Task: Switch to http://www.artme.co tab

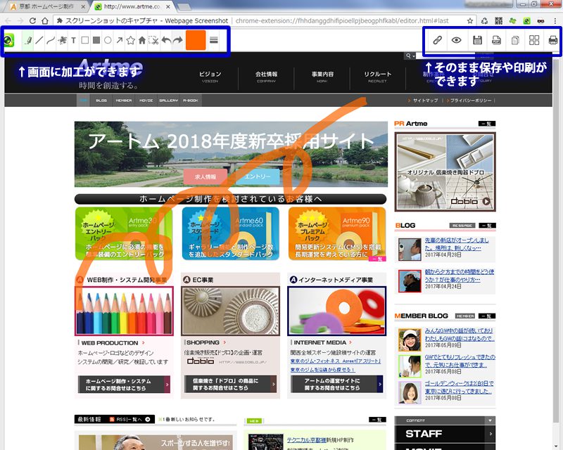Action: pos(132,6)
